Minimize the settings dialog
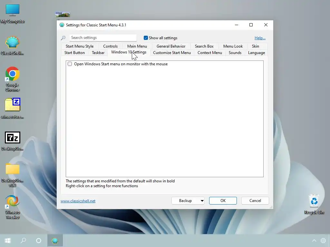The height and width of the screenshot is (247, 330). [x=237, y=25]
